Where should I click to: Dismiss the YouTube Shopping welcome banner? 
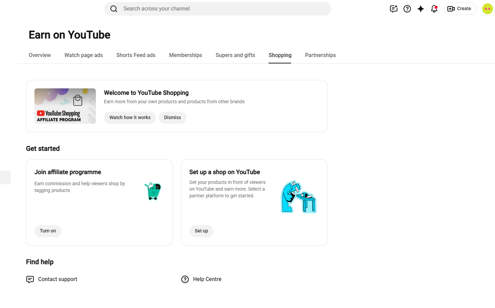click(x=173, y=118)
